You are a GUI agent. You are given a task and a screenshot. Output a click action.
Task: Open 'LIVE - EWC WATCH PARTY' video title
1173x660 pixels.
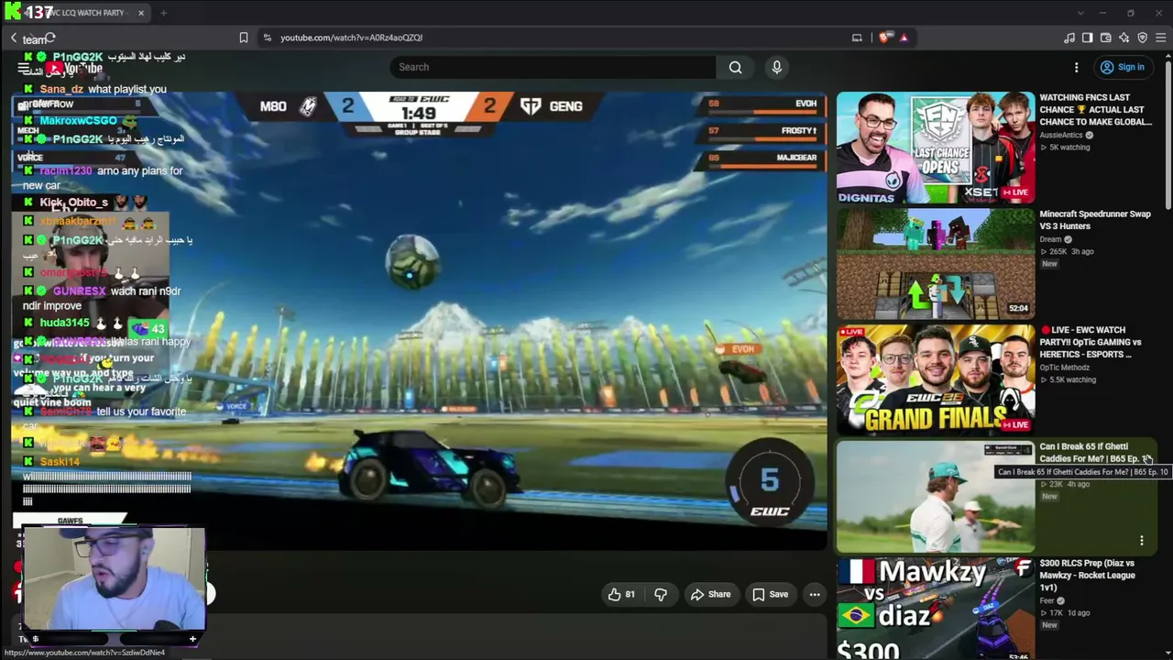click(1091, 342)
